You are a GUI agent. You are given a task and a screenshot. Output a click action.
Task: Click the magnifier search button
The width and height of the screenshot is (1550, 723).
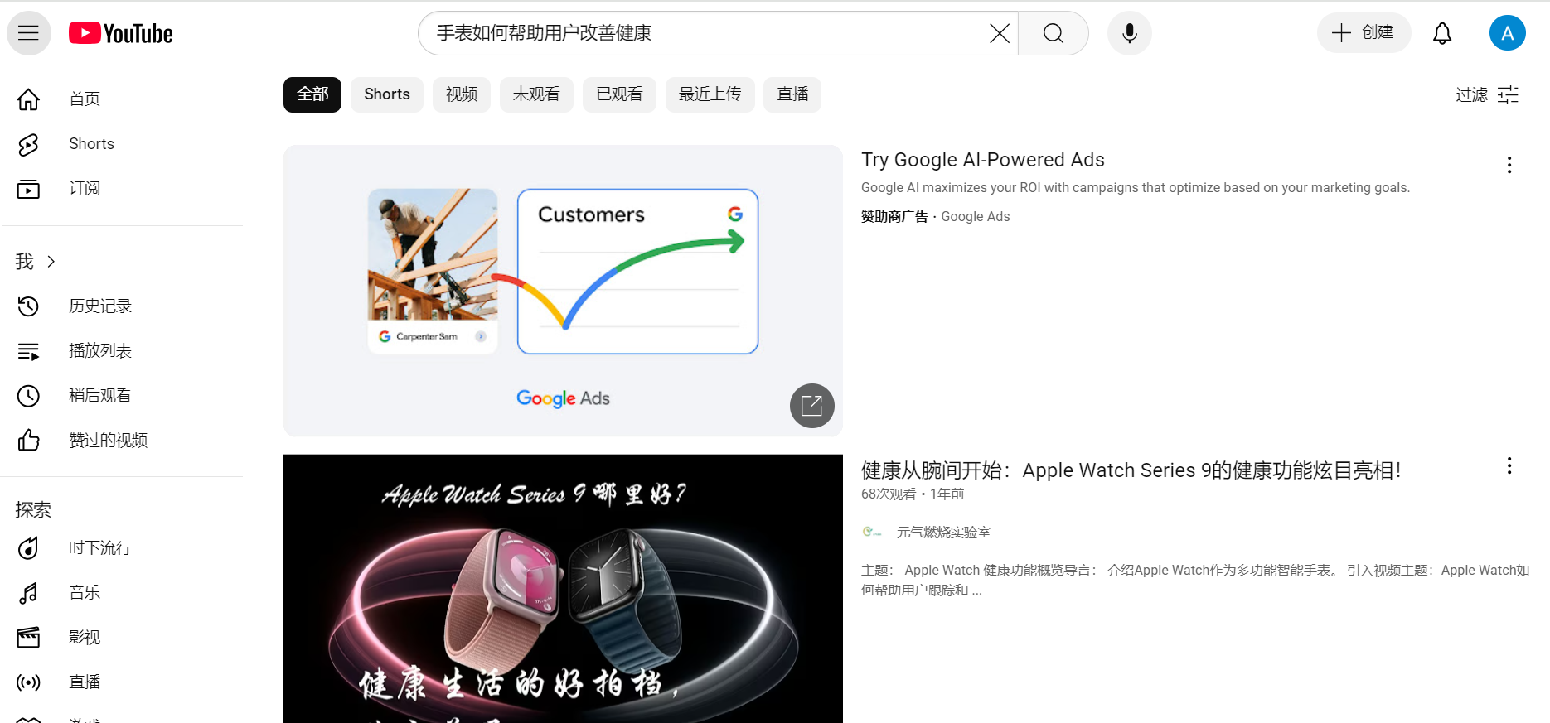pos(1053,33)
